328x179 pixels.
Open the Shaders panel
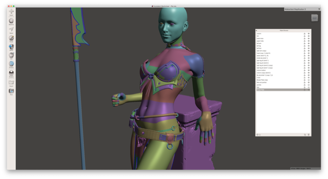pyautogui.click(x=11, y=74)
